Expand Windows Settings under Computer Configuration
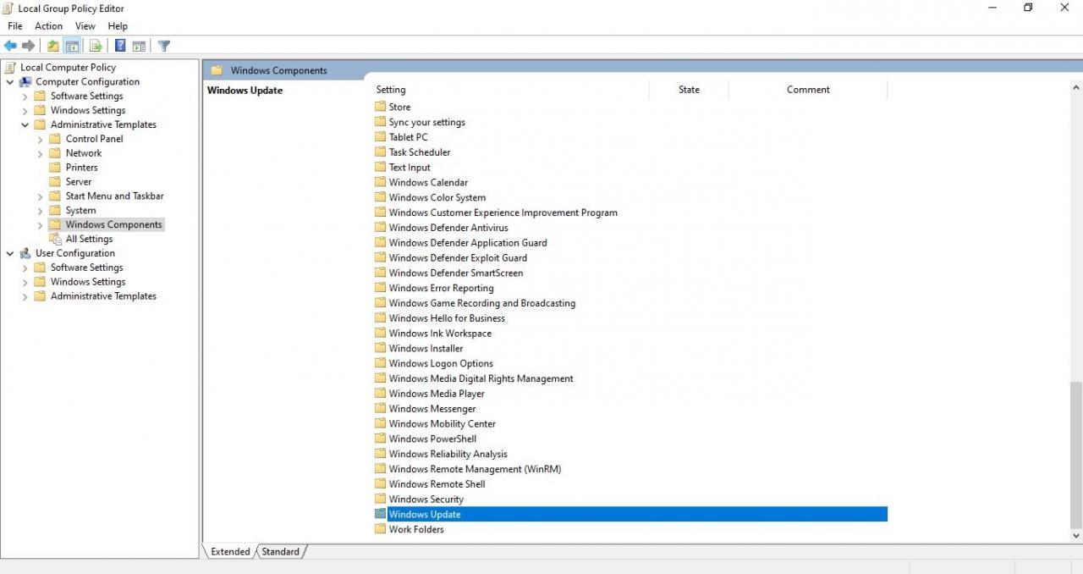 [25, 111]
